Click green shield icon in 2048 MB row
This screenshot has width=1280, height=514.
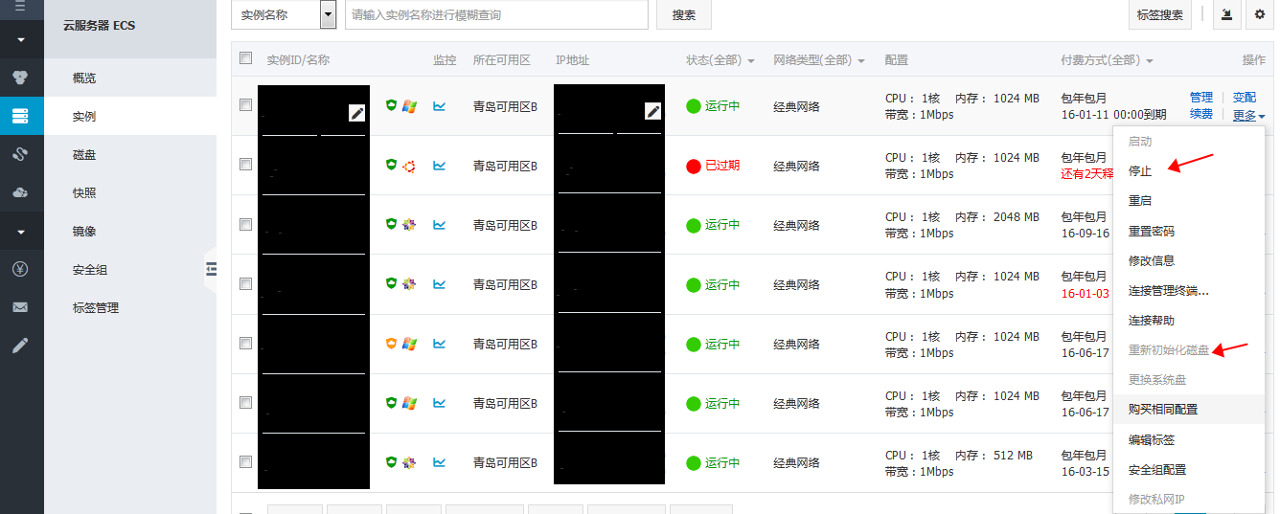pos(391,224)
